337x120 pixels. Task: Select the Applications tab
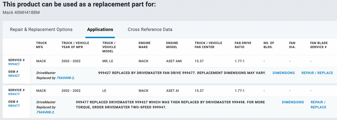[100, 29]
